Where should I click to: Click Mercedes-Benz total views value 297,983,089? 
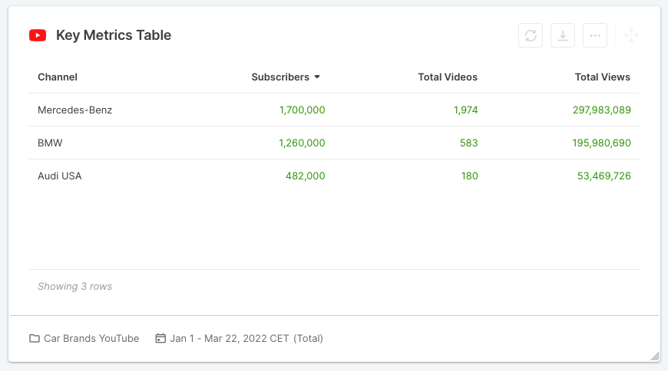pos(601,110)
